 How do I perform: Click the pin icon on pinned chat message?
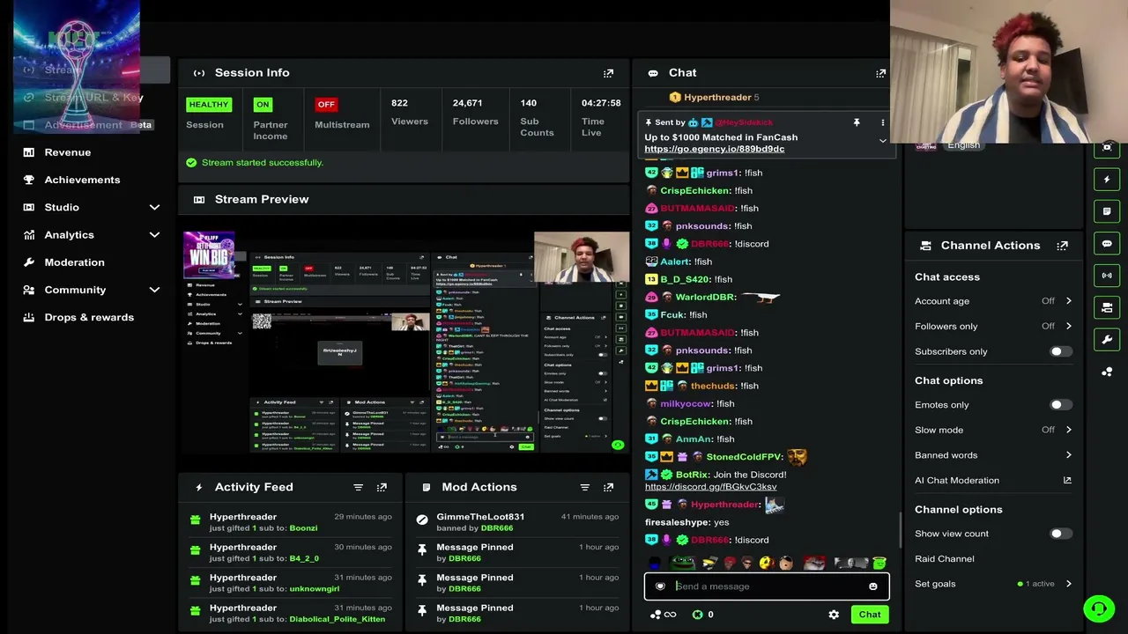click(856, 122)
